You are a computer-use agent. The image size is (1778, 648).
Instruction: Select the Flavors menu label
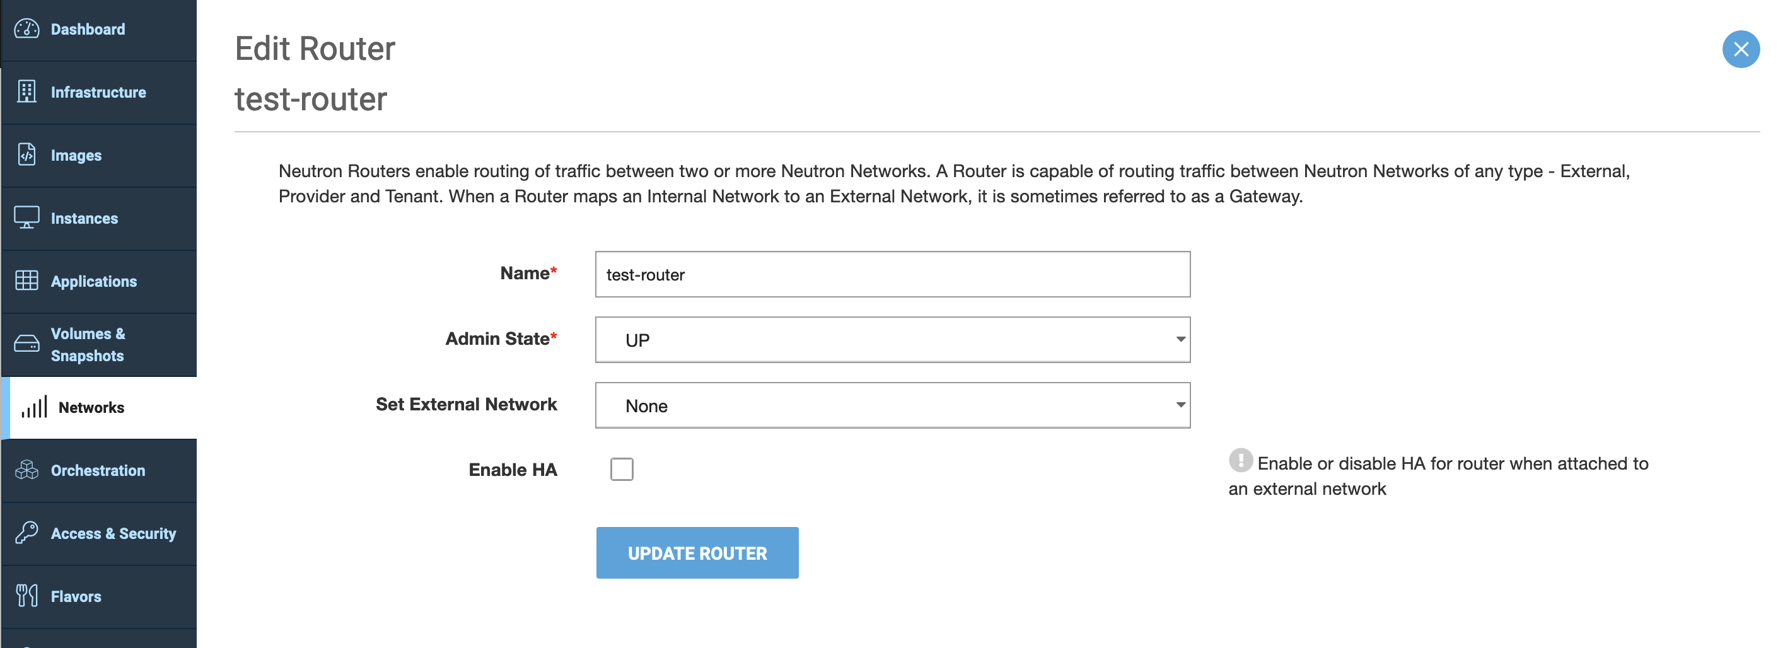76,596
